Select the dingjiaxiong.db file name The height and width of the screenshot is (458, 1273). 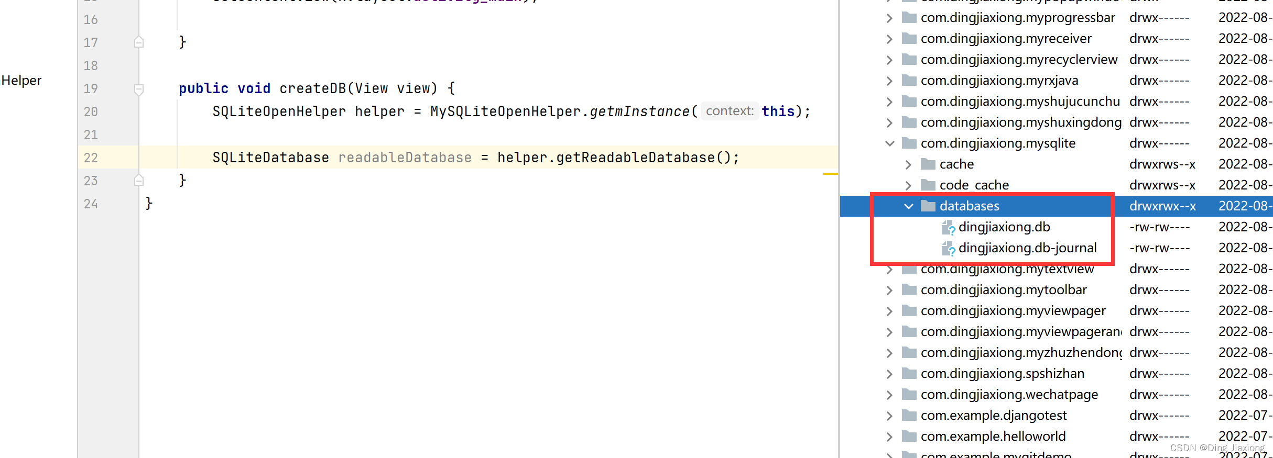point(1004,227)
